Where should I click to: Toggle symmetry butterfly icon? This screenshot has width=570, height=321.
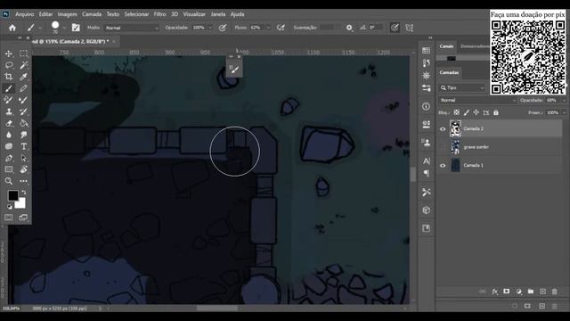point(410,28)
